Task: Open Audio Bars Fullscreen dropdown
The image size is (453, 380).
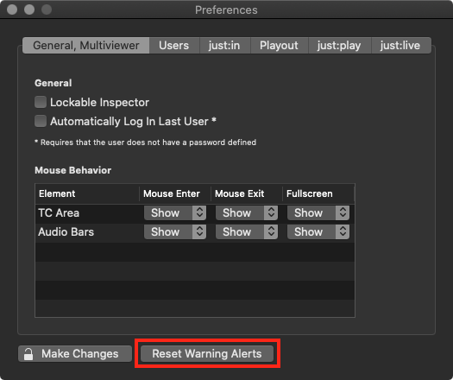Action: click(x=318, y=232)
